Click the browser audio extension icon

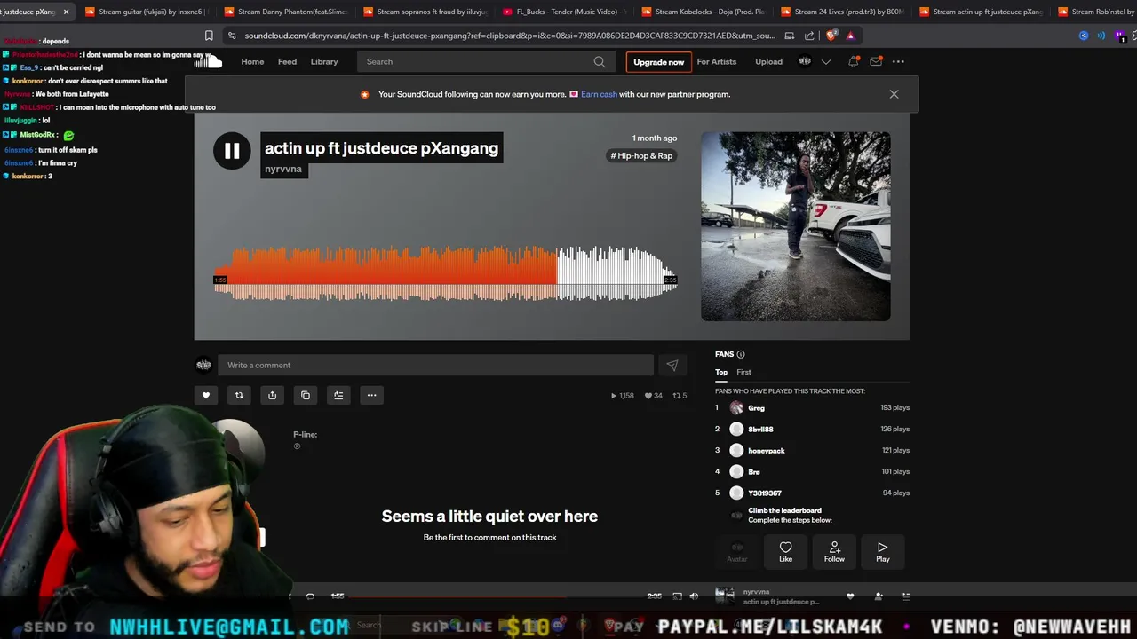[x=1101, y=35]
